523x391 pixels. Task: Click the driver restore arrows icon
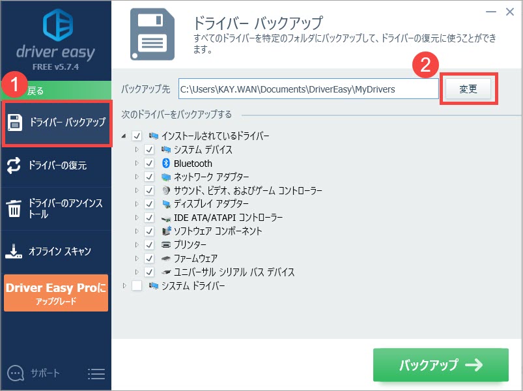pos(14,166)
